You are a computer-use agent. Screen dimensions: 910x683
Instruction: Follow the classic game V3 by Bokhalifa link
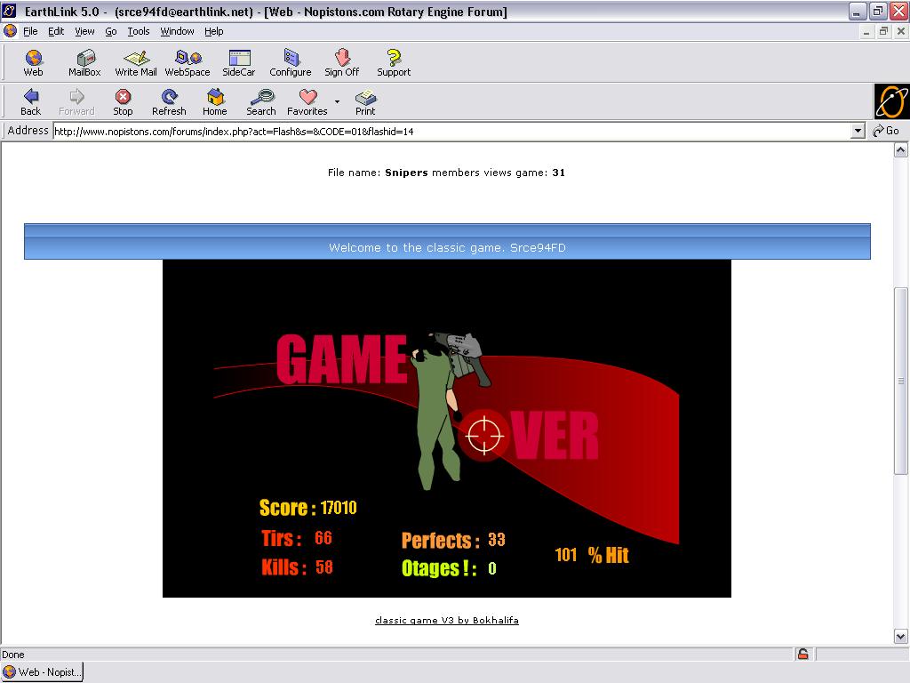(x=446, y=620)
